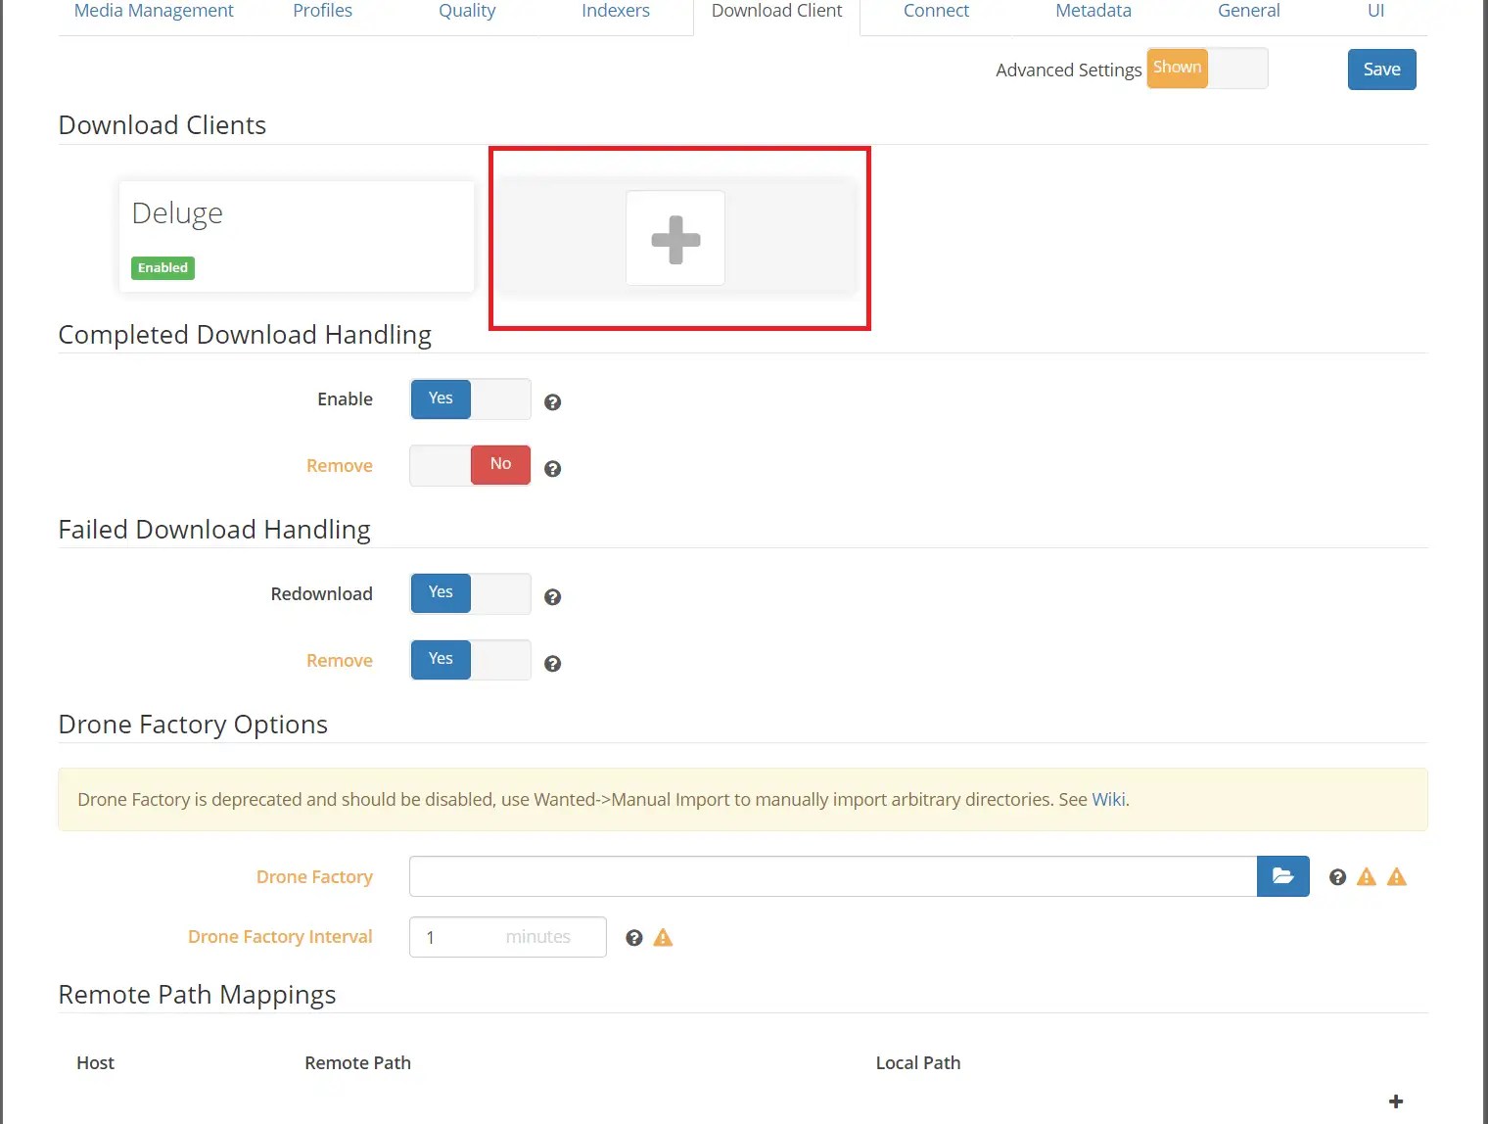Save the download client settings
Viewport: 1488px width, 1124px height.
pyautogui.click(x=1382, y=70)
